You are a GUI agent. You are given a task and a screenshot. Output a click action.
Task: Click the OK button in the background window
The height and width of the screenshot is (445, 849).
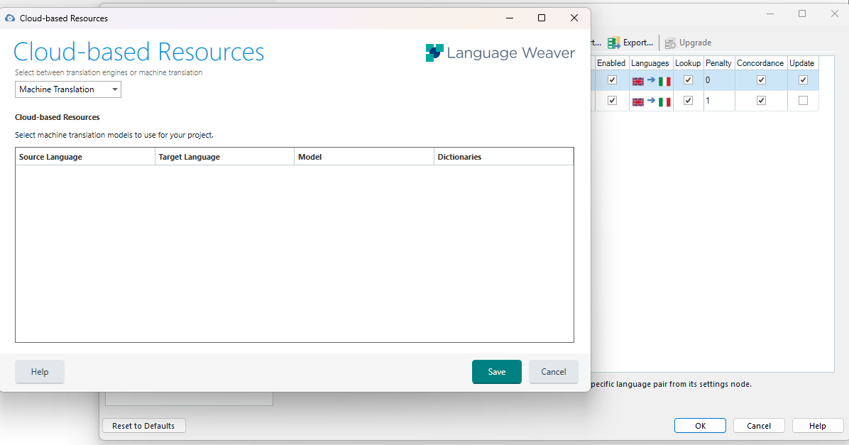[x=700, y=425]
